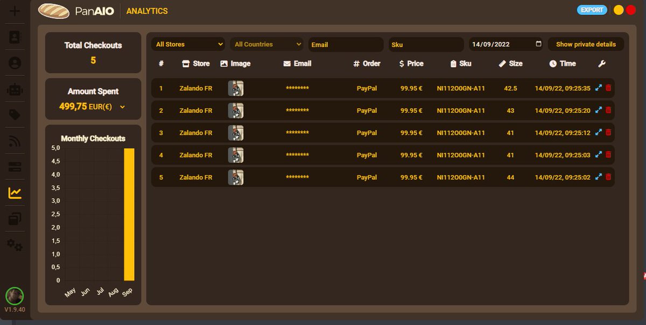646x325 pixels.
Task: Click the Time column header
Action: 563,63
